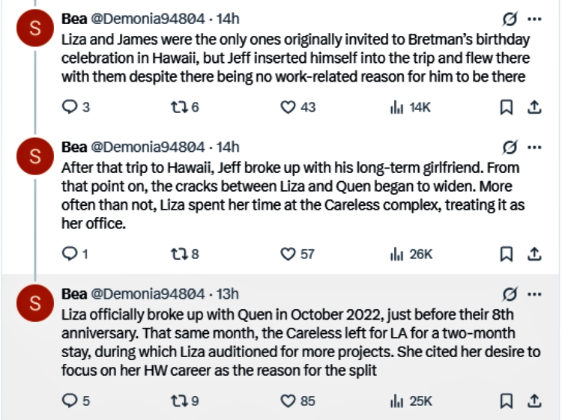Viewport: 562px width, 420px height.
Task: Toggle bookmark on the Jeff breakup tweet
Action: point(506,255)
